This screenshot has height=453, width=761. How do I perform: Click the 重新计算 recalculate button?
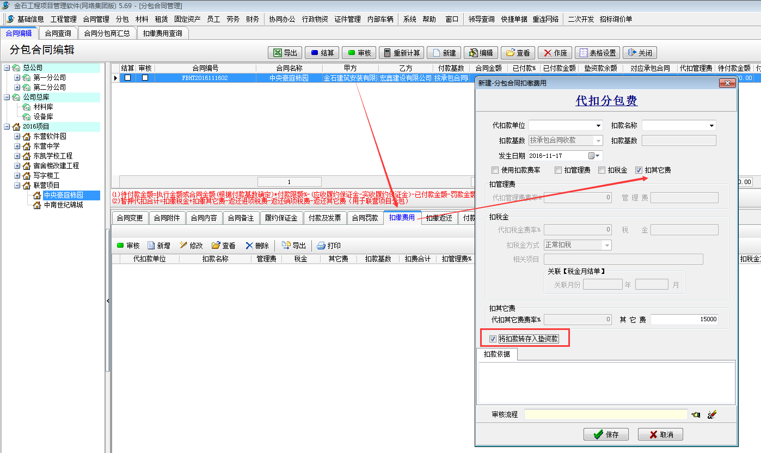[401, 53]
